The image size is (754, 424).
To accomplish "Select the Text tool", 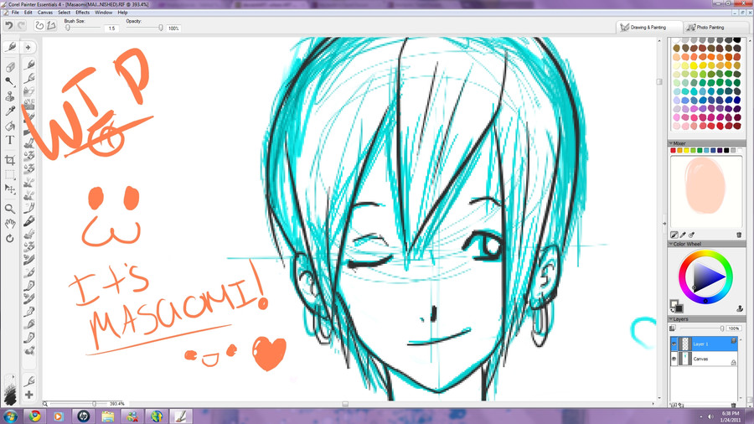I will click(x=10, y=141).
